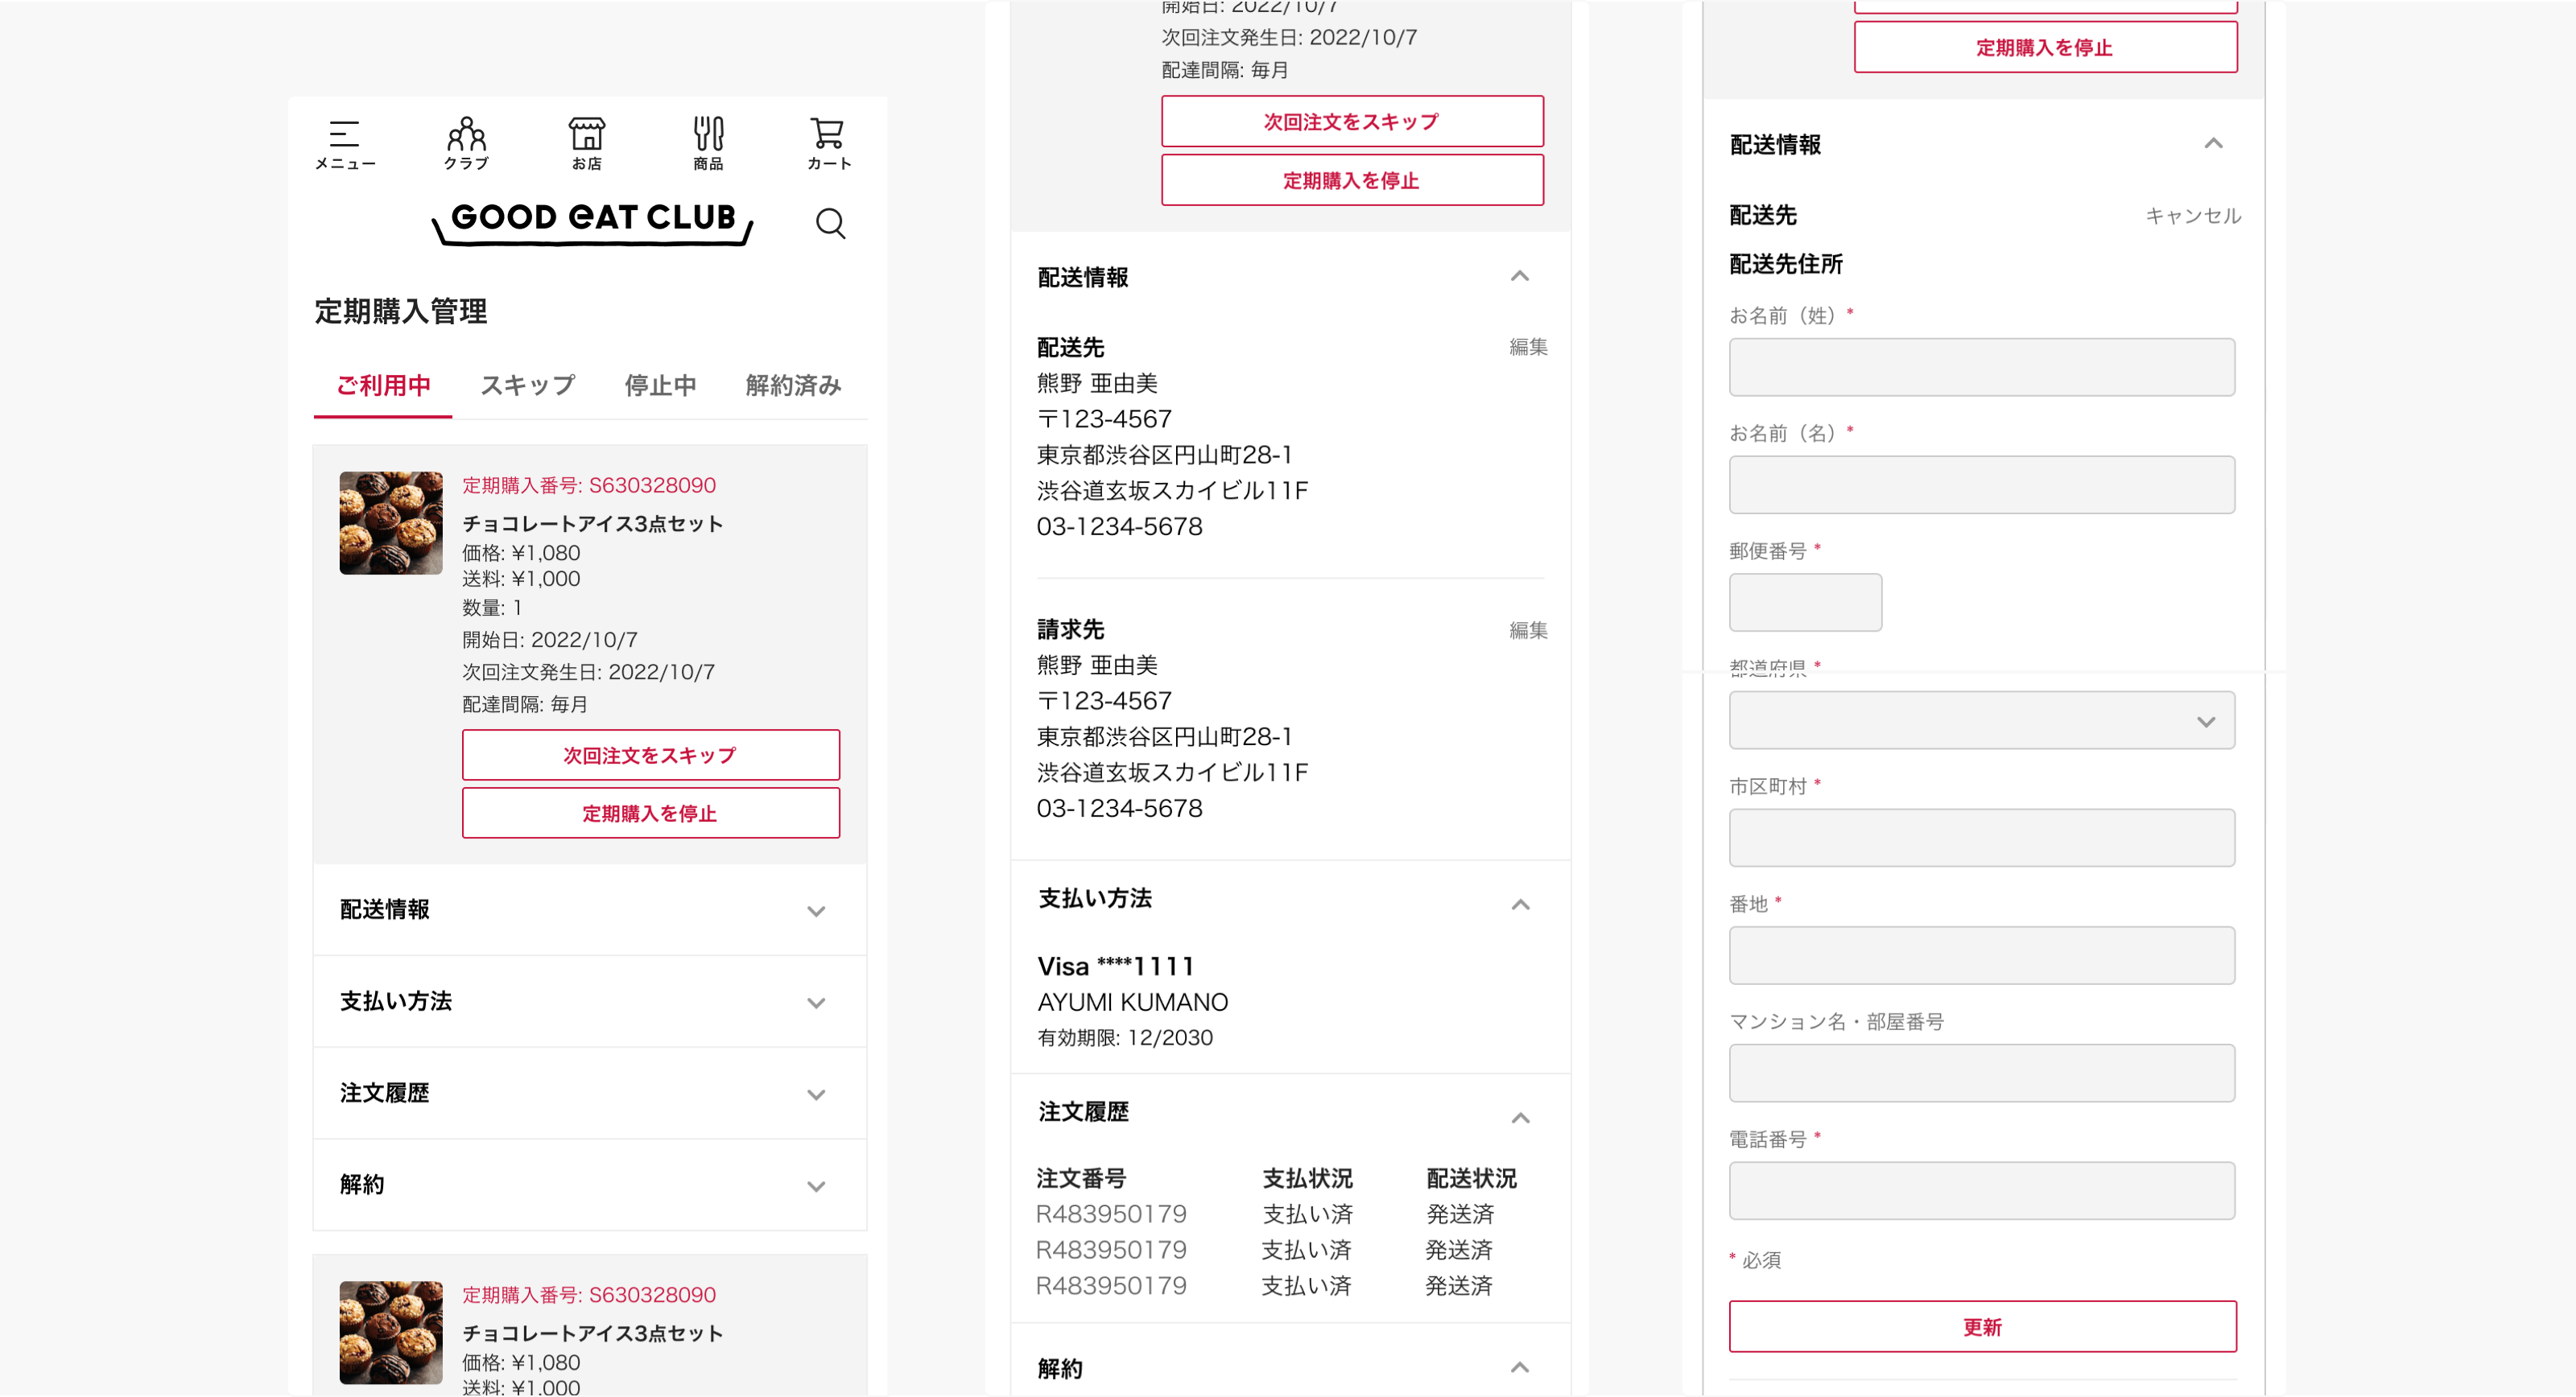Screen dimensions: 2576x1397
Task: Click the first chocolate muffin product thumbnail
Action: (x=390, y=523)
